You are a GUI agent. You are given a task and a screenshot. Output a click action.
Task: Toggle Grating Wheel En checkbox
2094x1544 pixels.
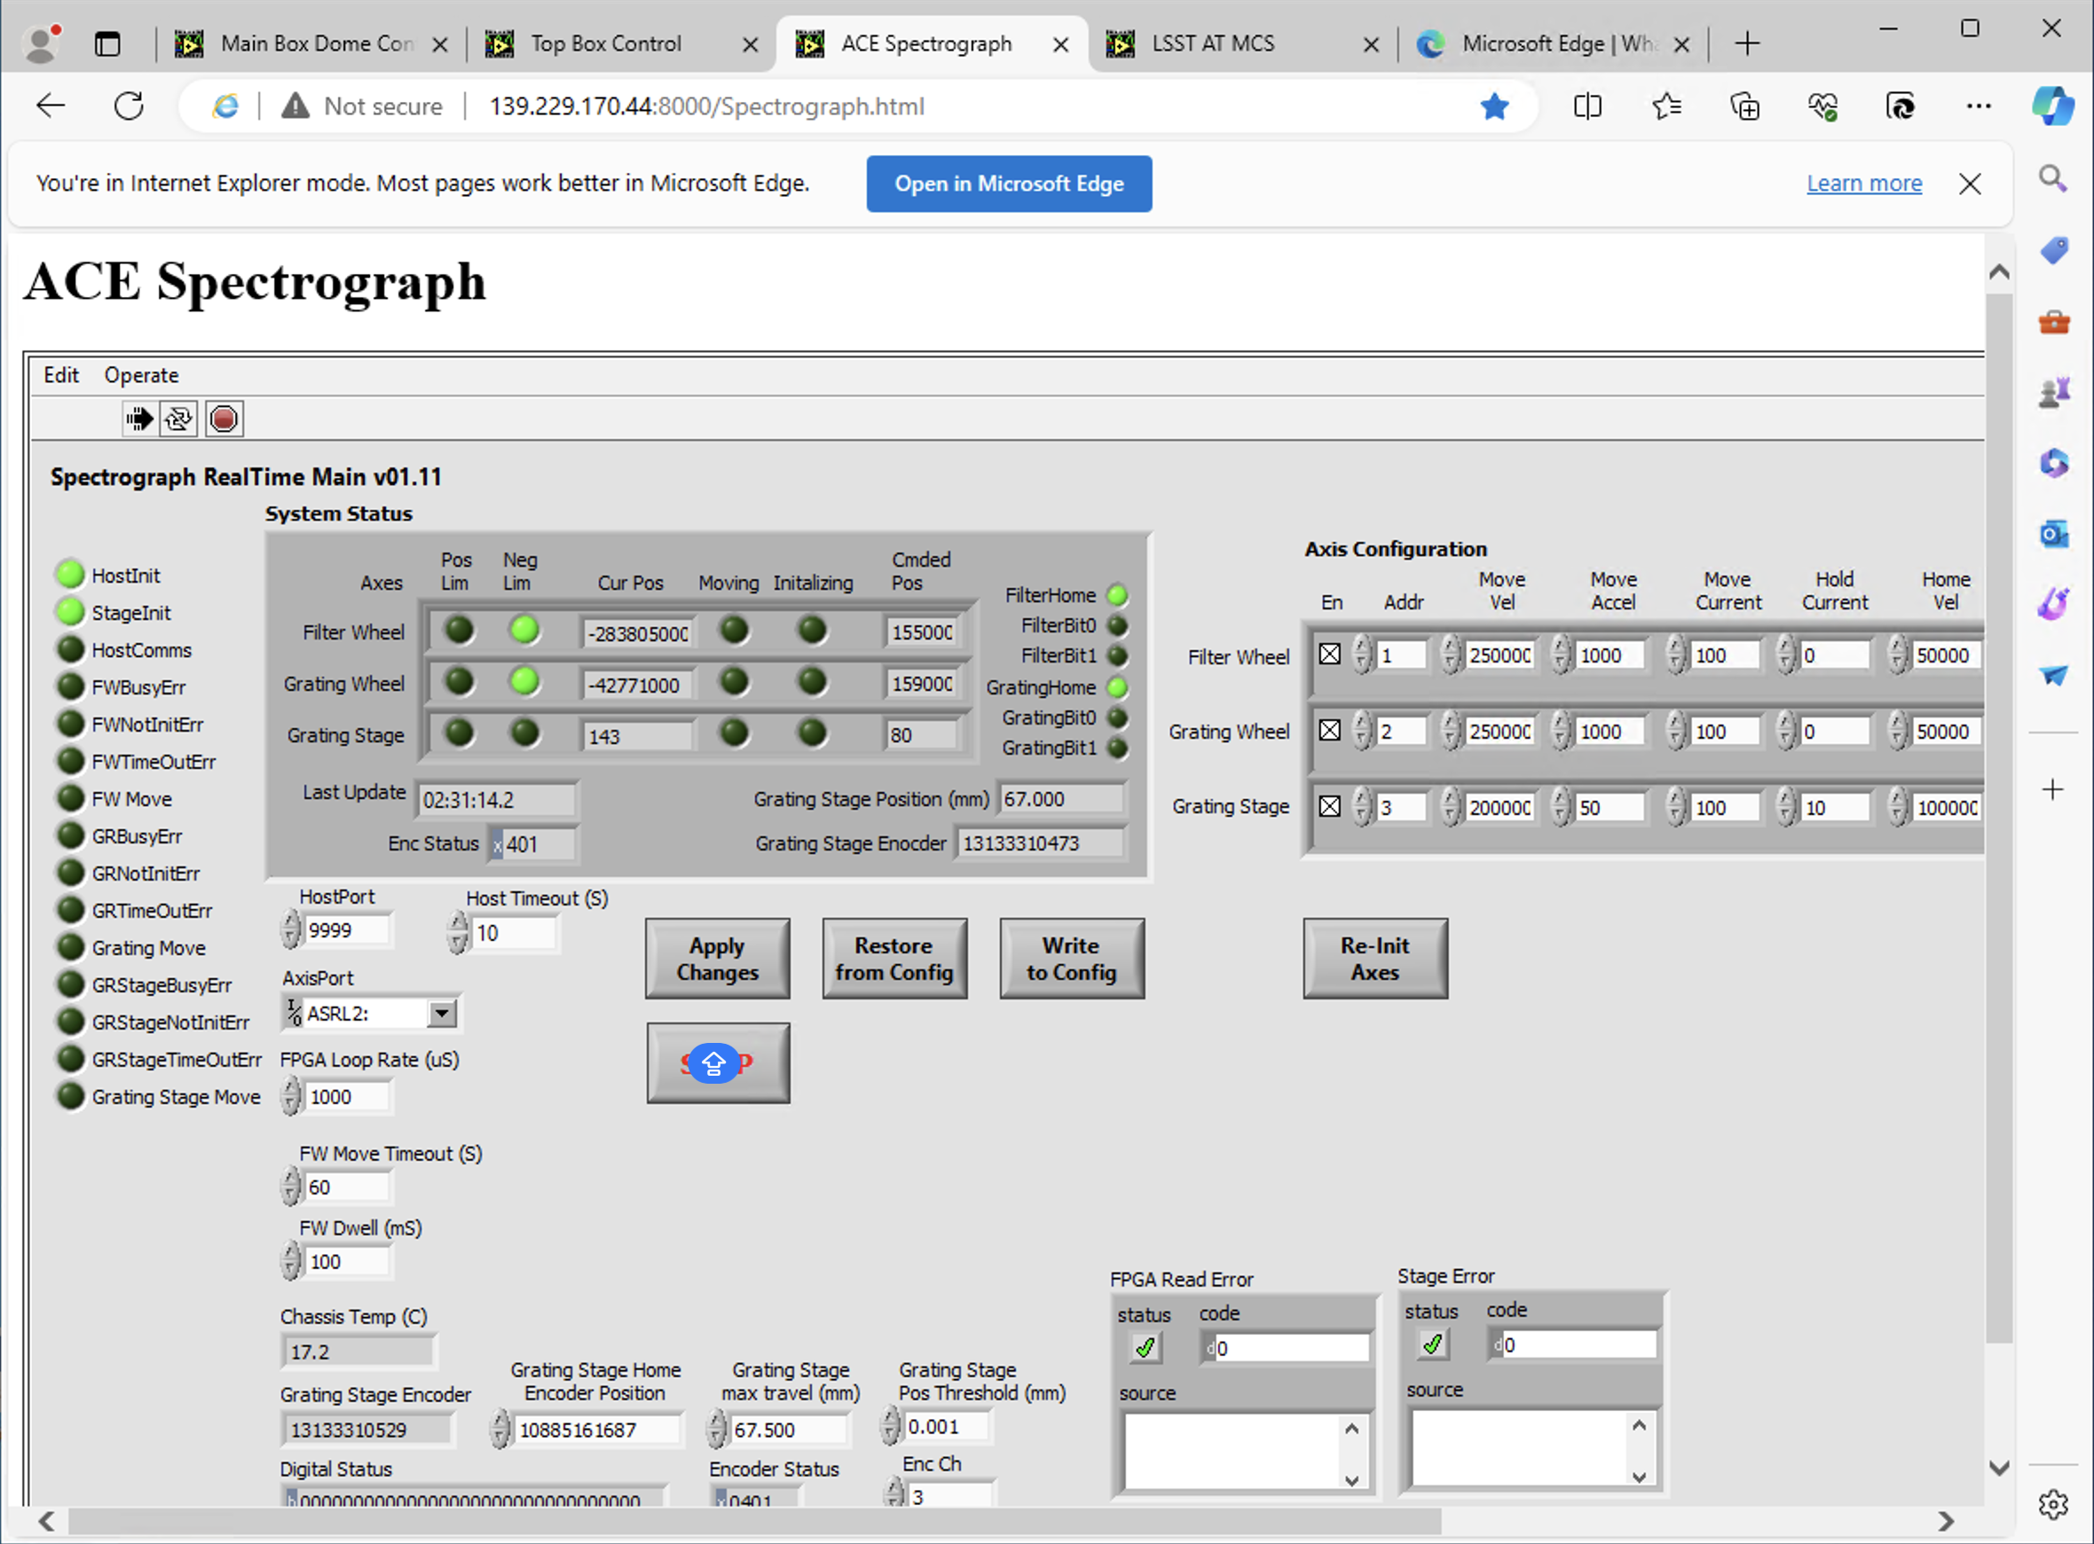coord(1329,730)
